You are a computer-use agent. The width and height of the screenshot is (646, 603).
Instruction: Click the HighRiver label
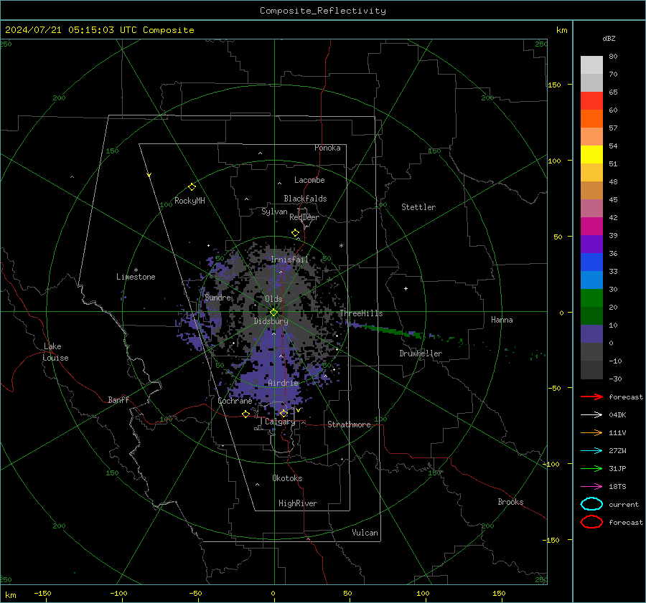click(x=298, y=503)
